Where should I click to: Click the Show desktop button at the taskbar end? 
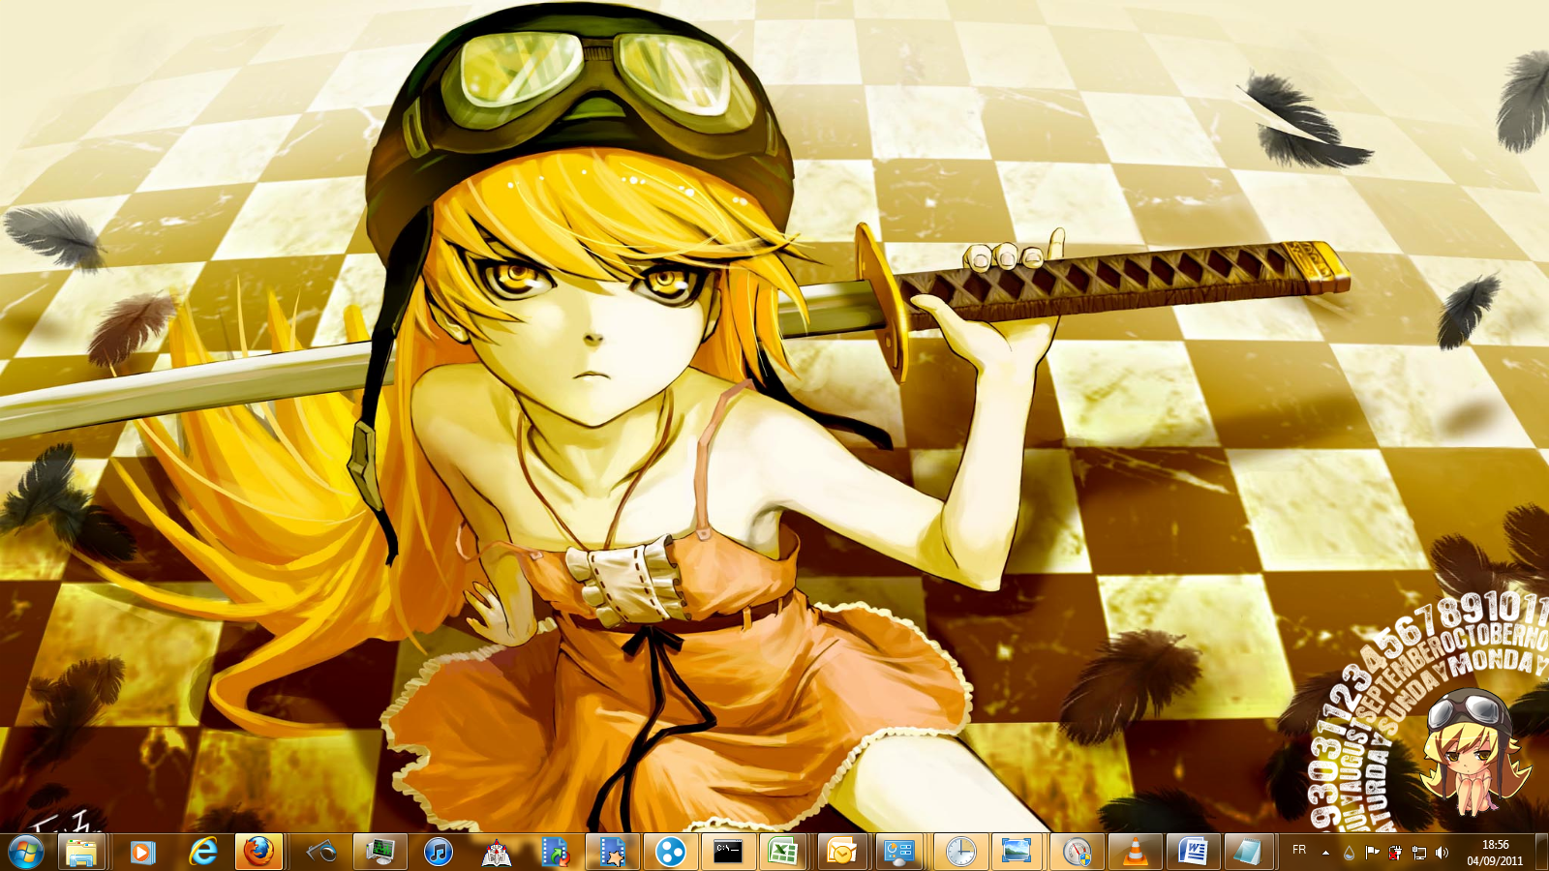point(1541,852)
